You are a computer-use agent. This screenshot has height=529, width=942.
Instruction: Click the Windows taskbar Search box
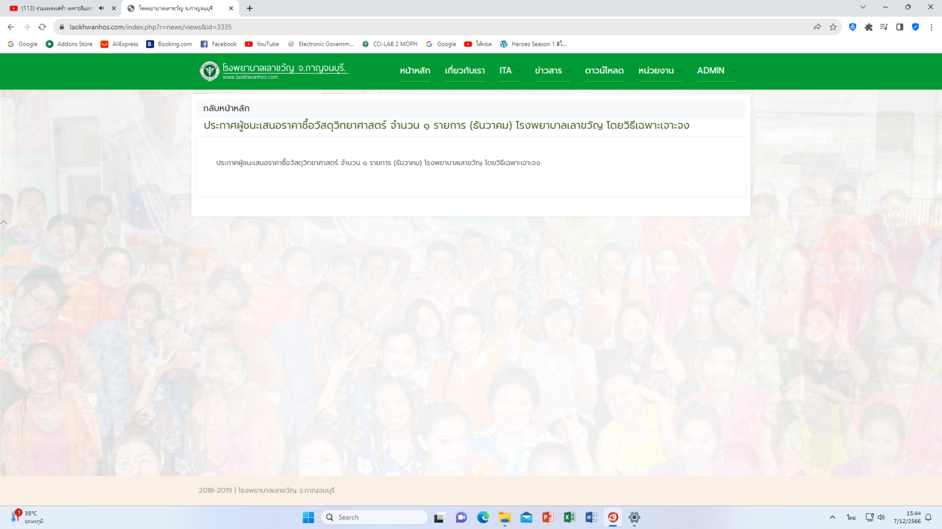click(374, 517)
